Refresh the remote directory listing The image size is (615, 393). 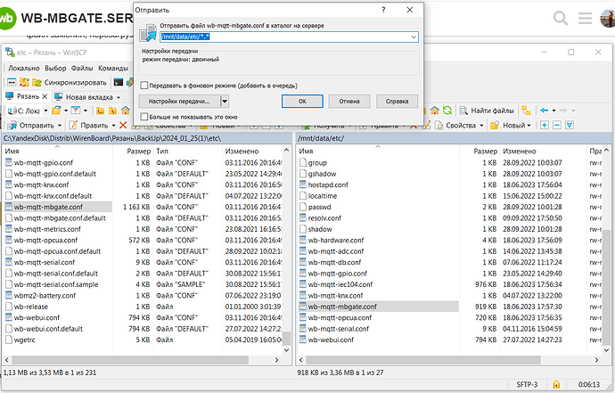tap(447, 111)
